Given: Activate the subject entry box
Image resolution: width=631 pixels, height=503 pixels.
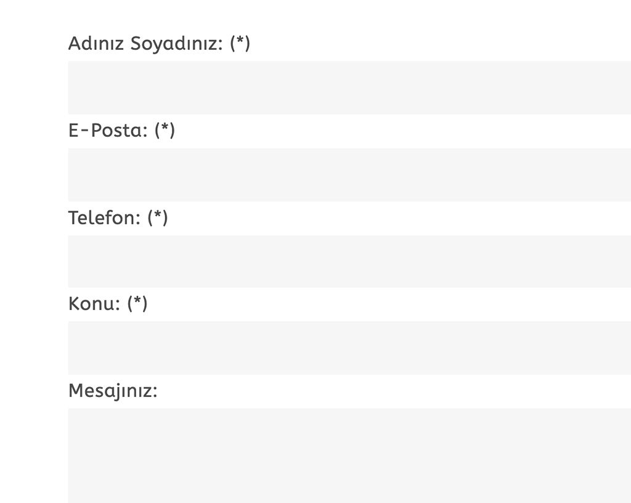Looking at the screenshot, I should [349, 348].
